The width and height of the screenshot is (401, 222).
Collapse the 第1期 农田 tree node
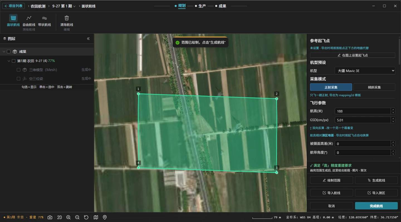9,61
